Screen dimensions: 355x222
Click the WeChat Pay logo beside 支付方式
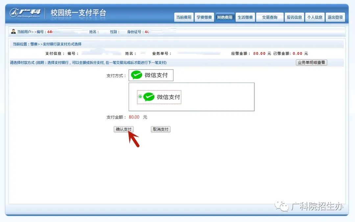(136, 75)
